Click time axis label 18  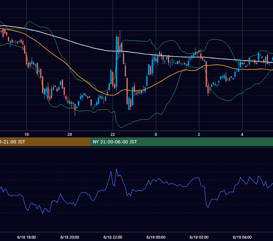(x=26, y=135)
